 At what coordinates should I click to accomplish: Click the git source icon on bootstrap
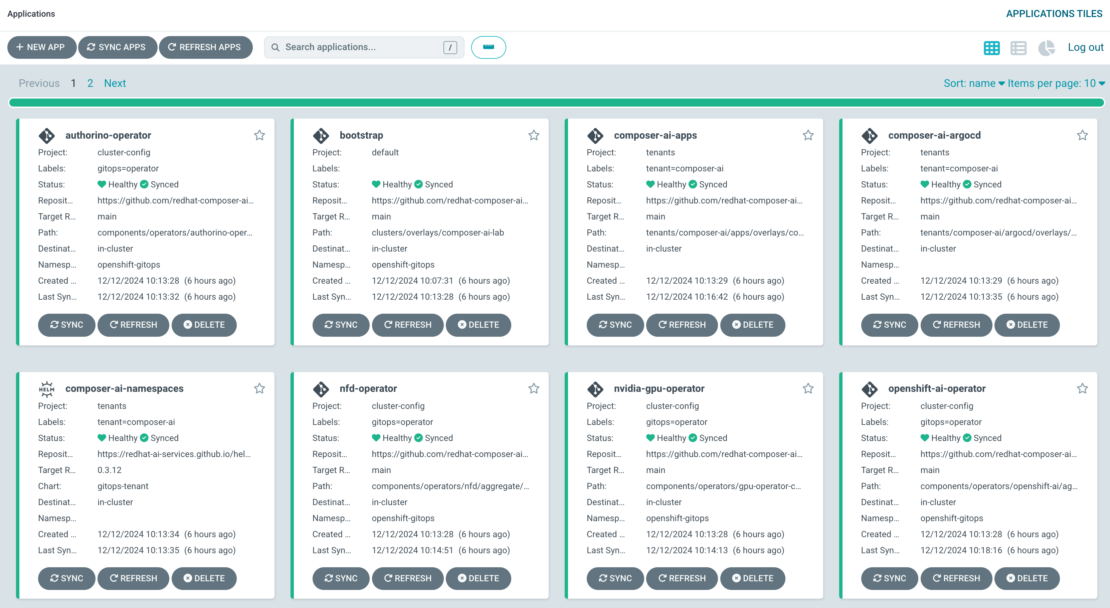(321, 135)
